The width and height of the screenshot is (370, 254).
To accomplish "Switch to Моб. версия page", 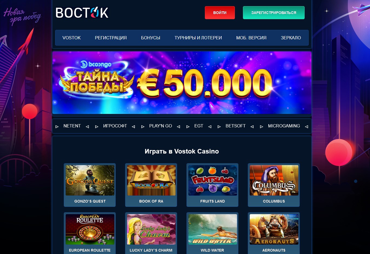I will point(251,38).
